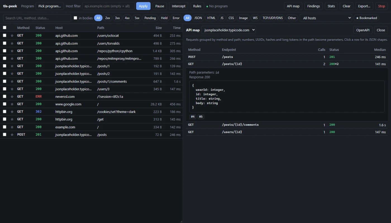391x223 pixels.
Task: Bookmark the /posts/1/comments request
Action: 12,81
